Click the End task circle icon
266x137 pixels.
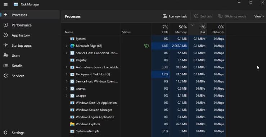[196, 16]
